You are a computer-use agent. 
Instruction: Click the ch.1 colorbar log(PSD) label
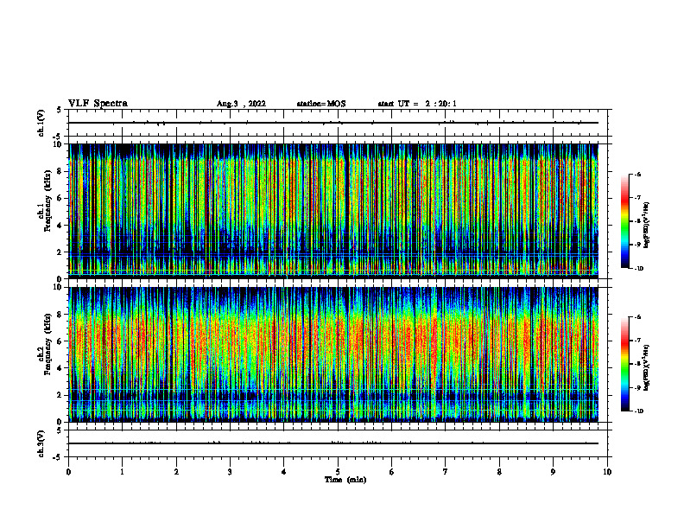(x=647, y=226)
